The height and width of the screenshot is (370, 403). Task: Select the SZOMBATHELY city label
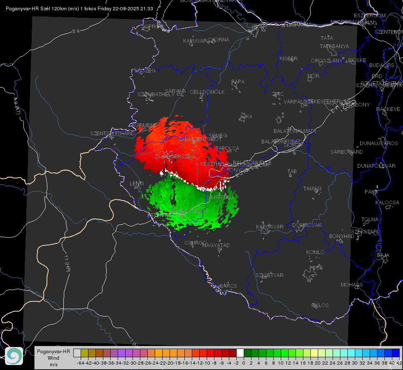[156, 95]
